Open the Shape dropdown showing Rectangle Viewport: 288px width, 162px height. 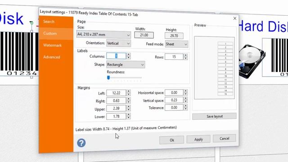click(x=126, y=65)
